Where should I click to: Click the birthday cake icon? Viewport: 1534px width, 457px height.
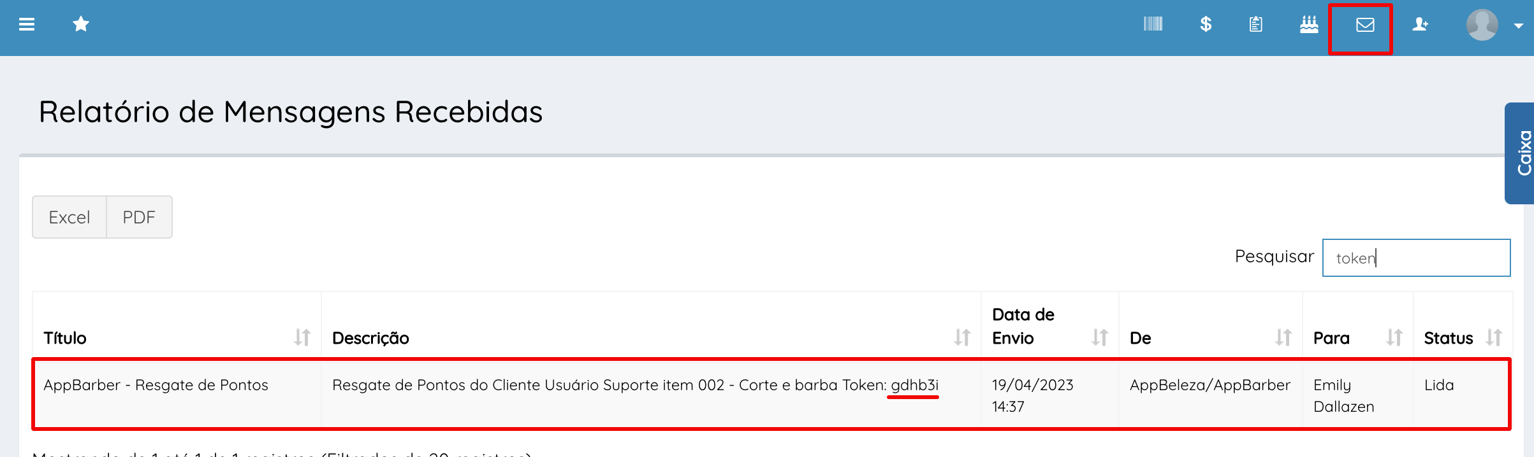point(1309,25)
